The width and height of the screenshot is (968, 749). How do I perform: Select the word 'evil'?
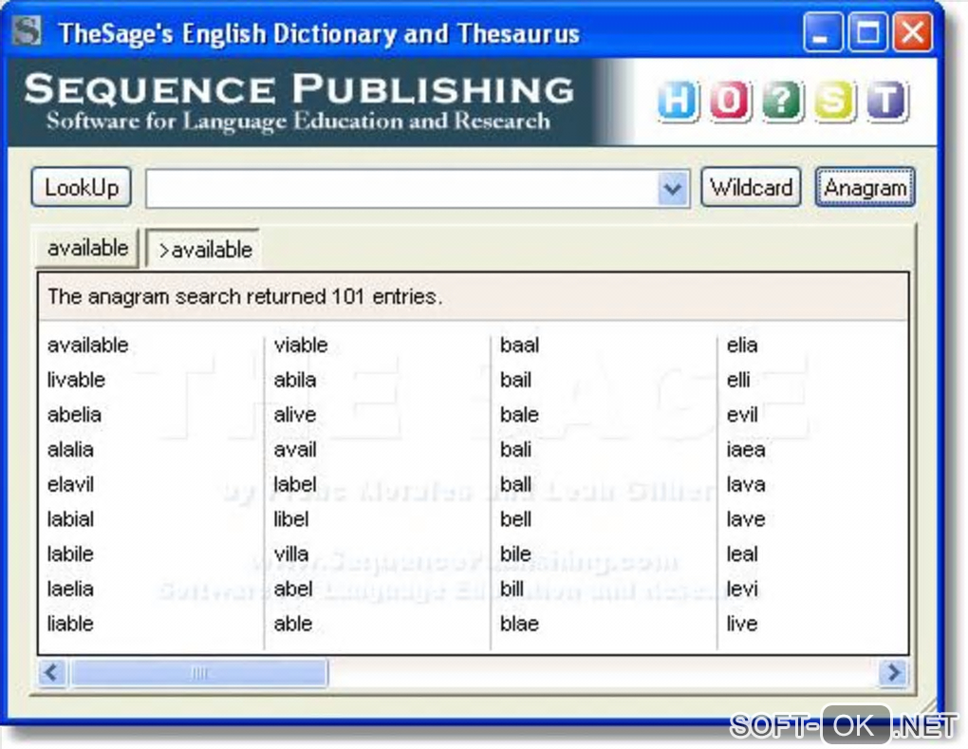click(x=742, y=414)
